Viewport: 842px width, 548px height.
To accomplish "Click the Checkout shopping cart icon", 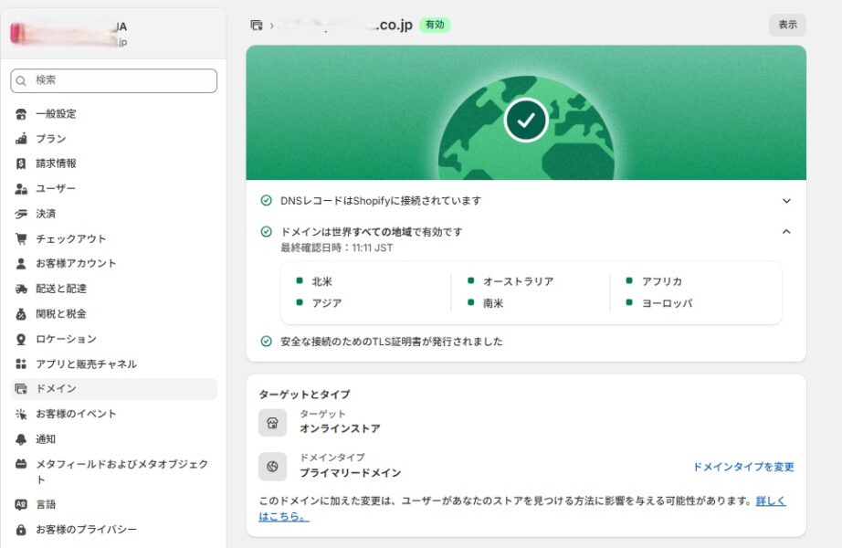I will pos(21,239).
